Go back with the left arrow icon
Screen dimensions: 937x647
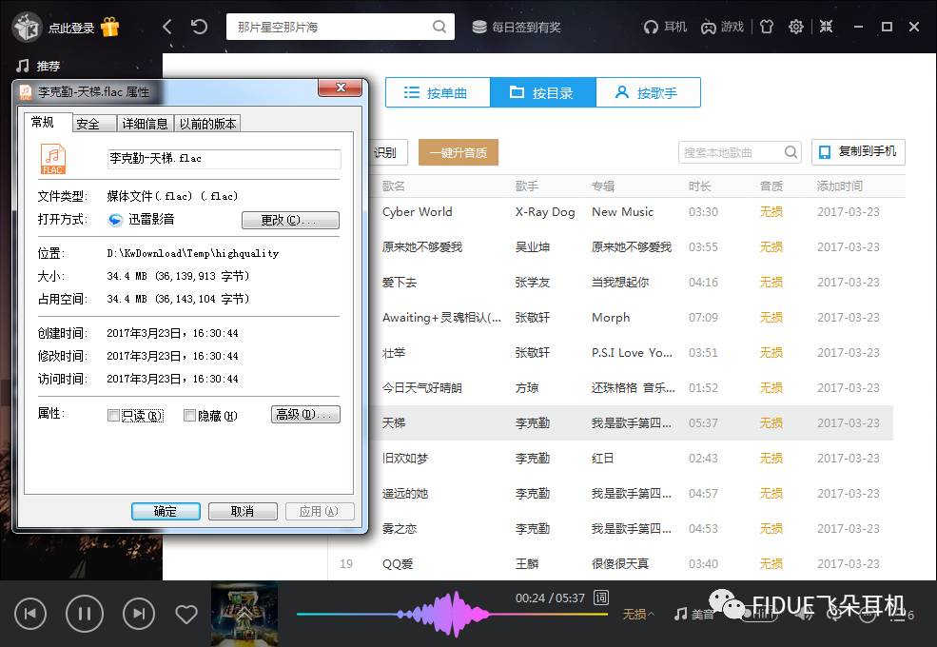tap(167, 27)
